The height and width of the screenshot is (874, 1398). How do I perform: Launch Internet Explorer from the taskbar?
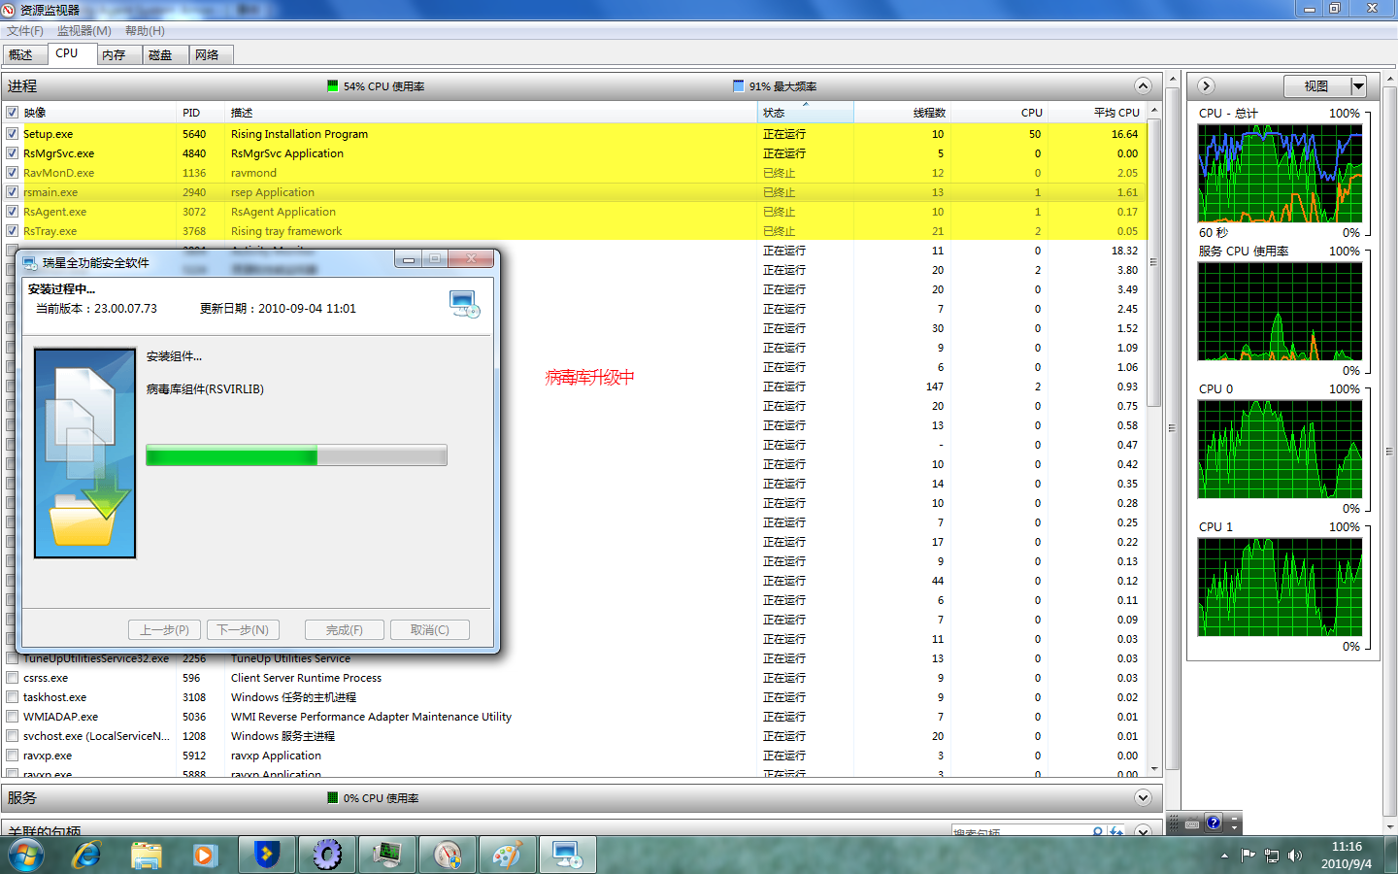pos(86,856)
